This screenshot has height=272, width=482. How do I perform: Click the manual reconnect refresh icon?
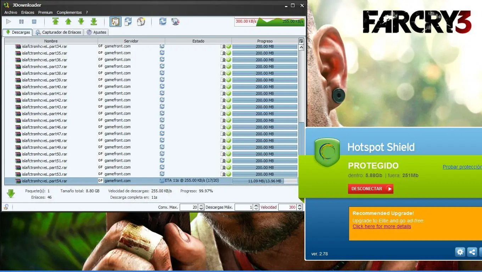[163, 22]
